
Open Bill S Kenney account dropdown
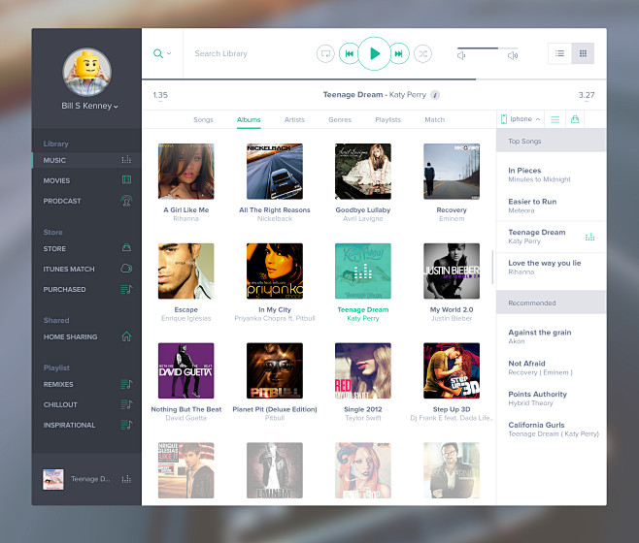[89, 106]
